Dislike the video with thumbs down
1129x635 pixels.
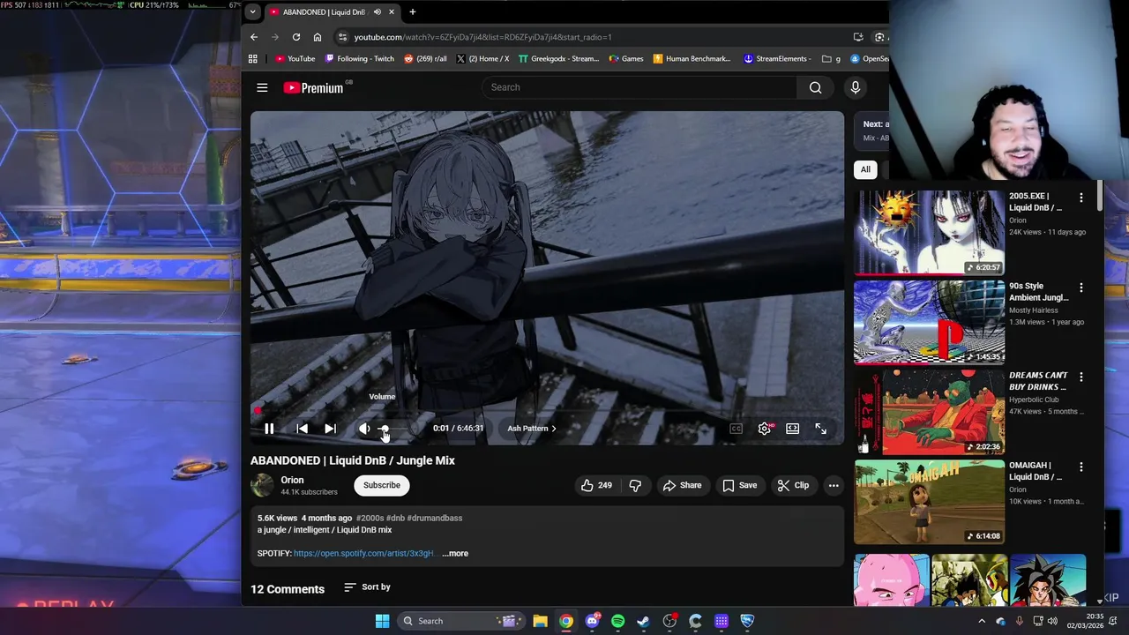tap(635, 485)
